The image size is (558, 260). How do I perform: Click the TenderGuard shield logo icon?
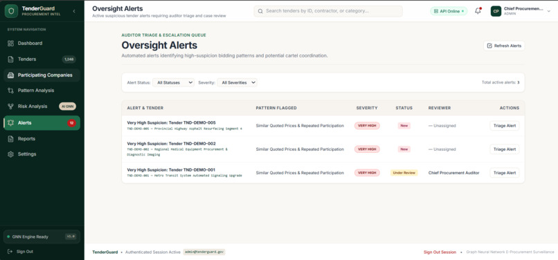pos(11,11)
